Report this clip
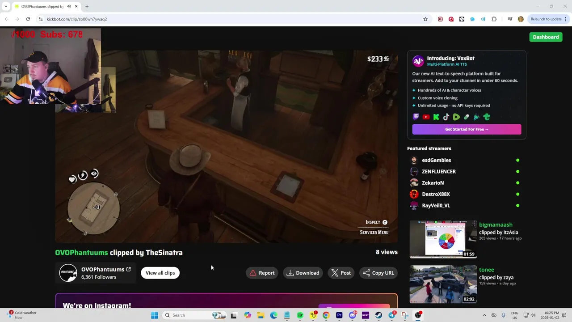Image resolution: width=572 pixels, height=322 pixels. point(262,273)
